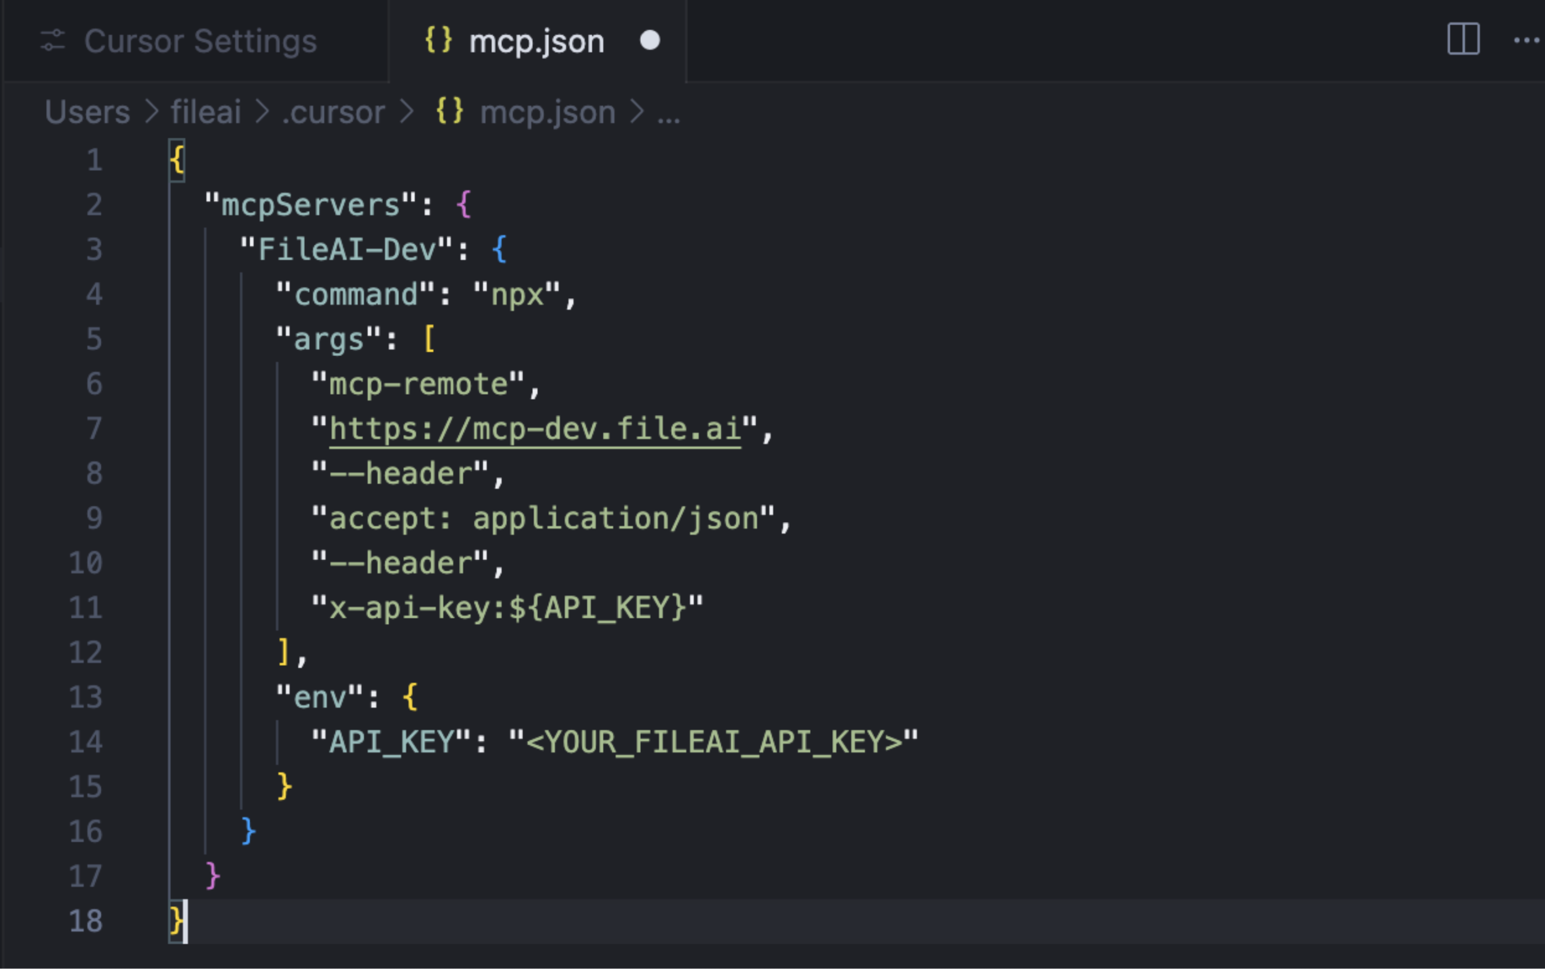Viewport: 1545px width, 969px height.
Task: Click the opening bracket after "args"
Action: point(430,339)
